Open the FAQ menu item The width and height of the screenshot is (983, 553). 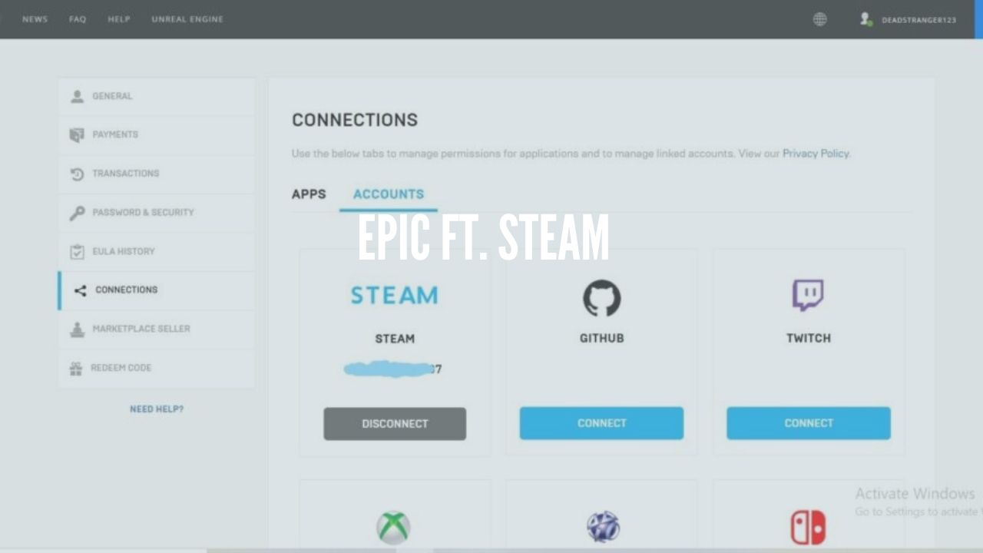click(x=78, y=19)
